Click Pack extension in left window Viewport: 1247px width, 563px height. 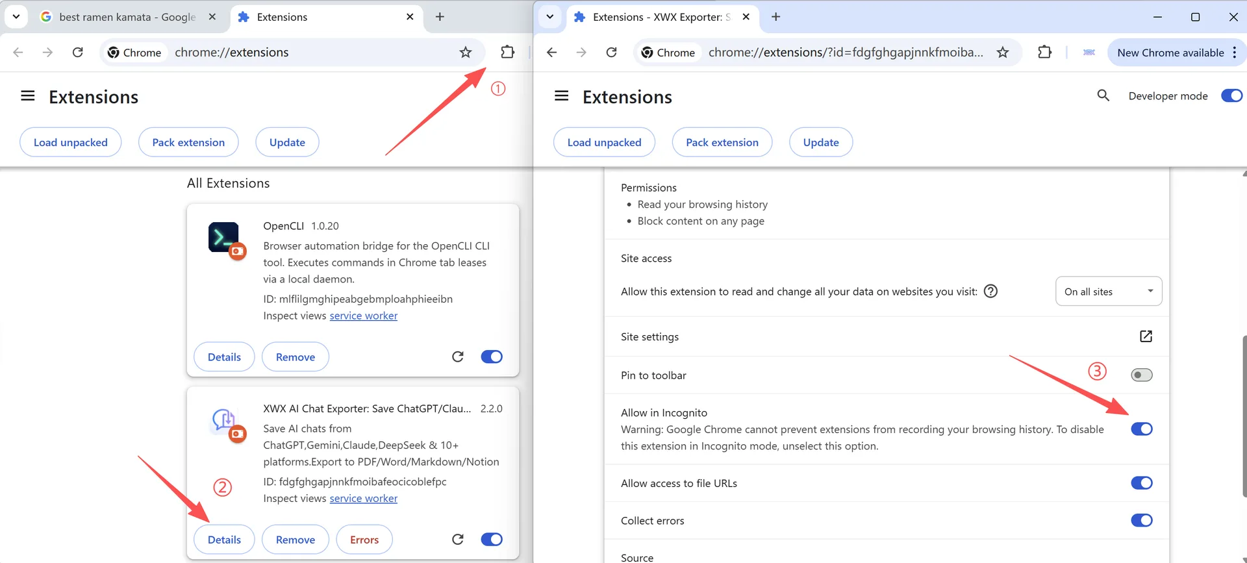188,142
